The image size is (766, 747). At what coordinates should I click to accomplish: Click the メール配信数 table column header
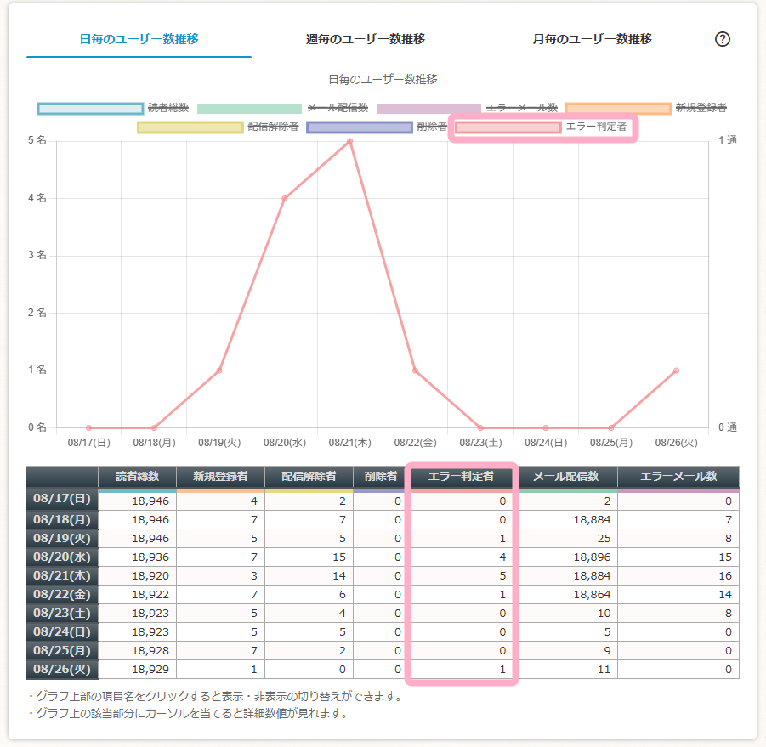point(566,477)
